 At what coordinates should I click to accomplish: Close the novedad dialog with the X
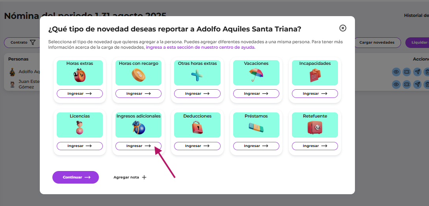point(343,28)
